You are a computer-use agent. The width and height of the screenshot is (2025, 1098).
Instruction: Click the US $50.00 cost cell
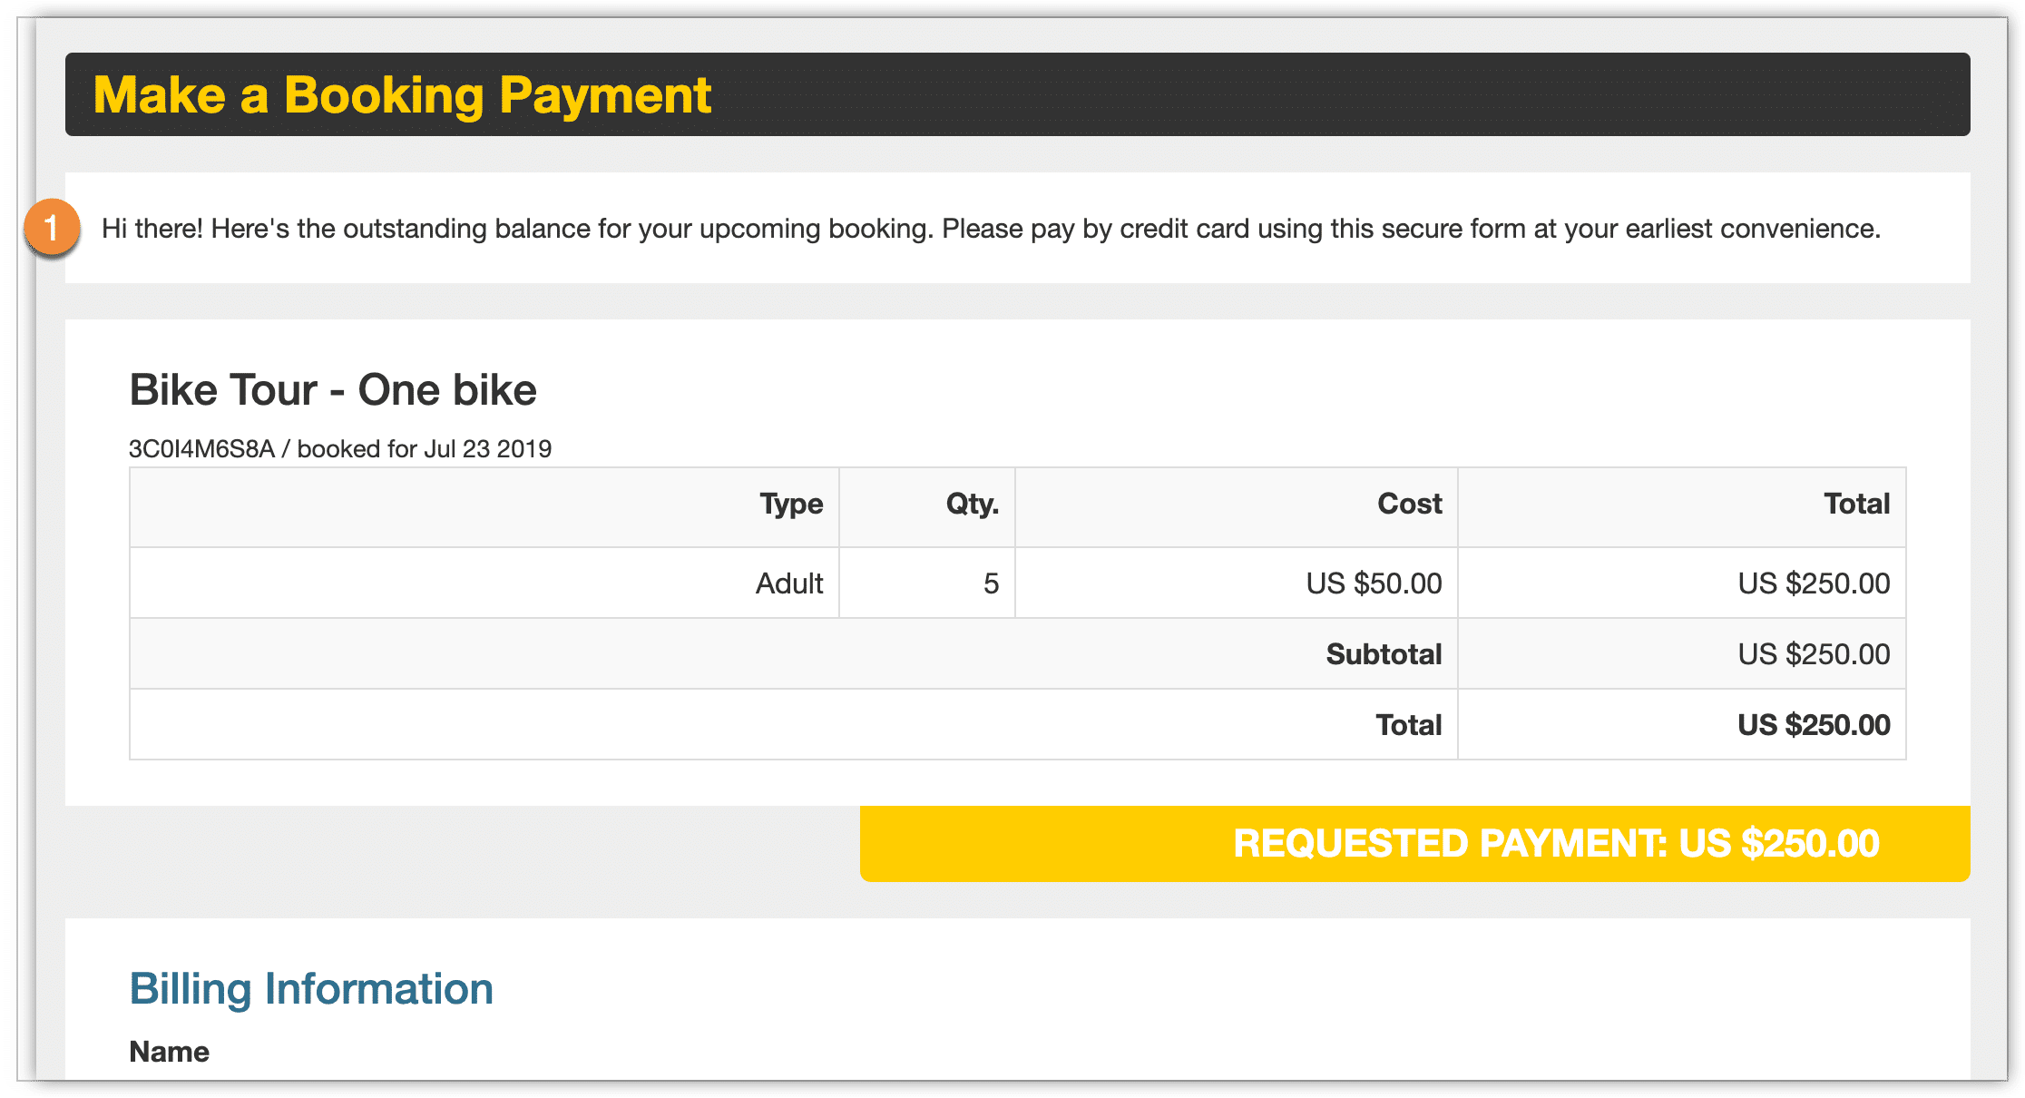coord(1374,583)
